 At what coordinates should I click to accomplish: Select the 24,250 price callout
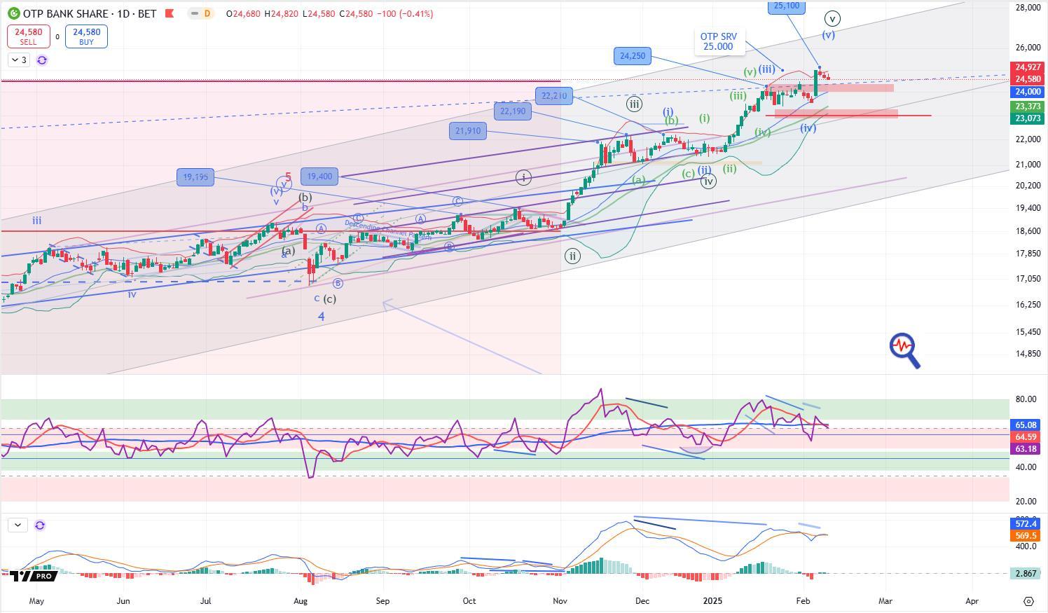[x=633, y=56]
